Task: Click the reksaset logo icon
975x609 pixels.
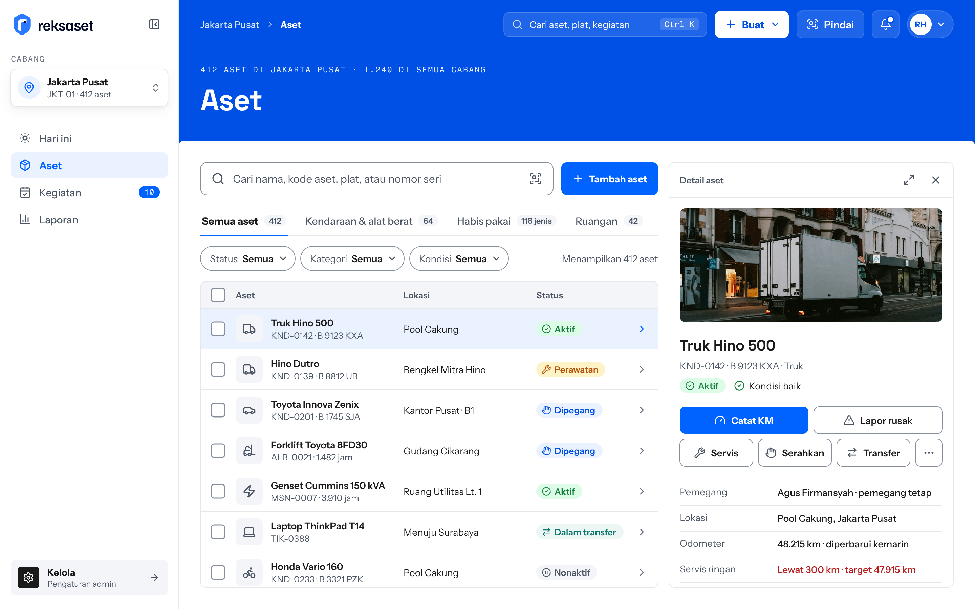Action: click(22, 25)
